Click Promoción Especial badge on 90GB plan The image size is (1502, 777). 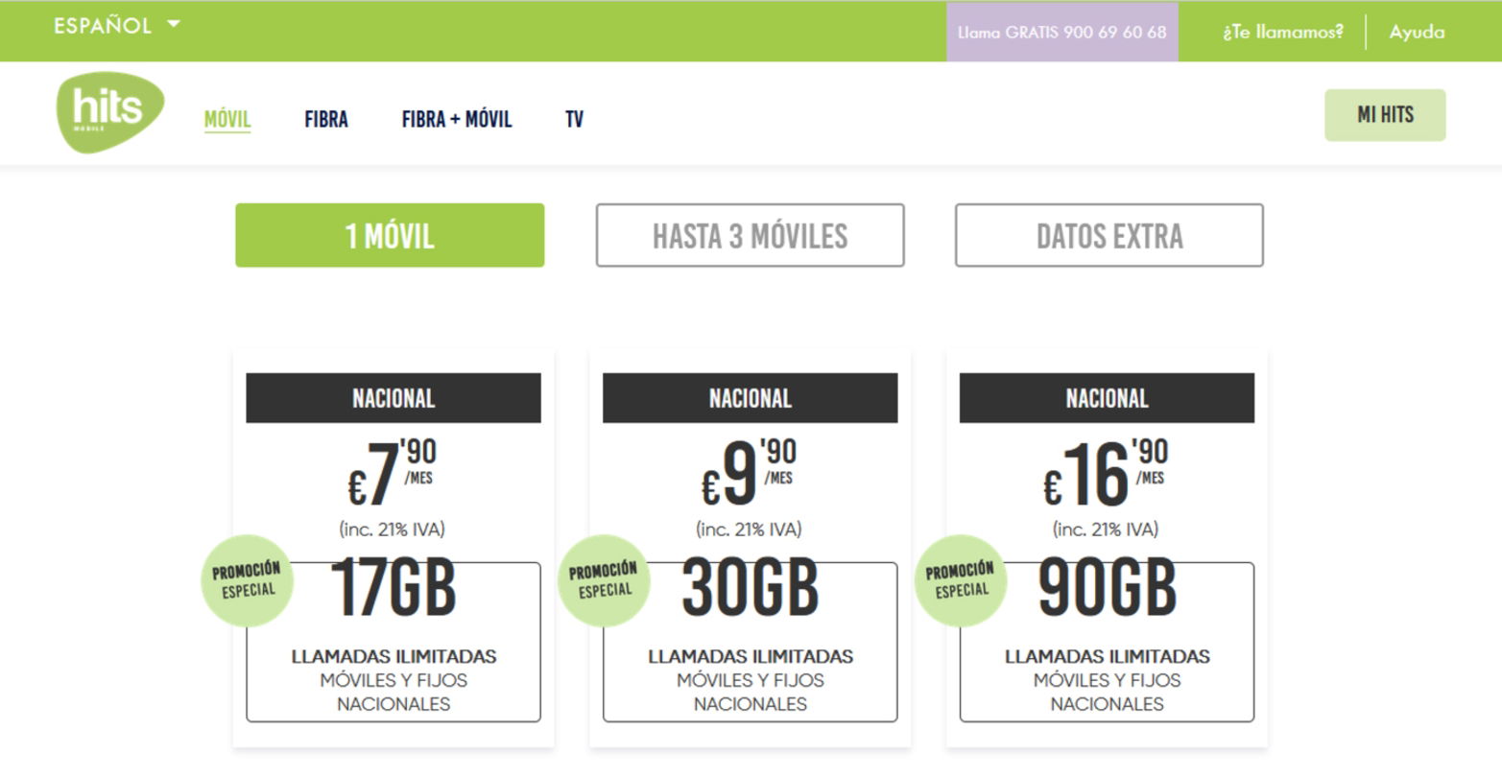[961, 580]
